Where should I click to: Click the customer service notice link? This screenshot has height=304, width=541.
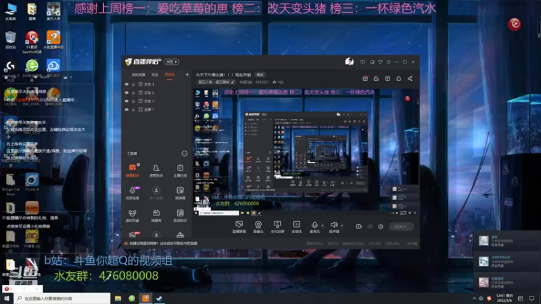click(x=161, y=243)
